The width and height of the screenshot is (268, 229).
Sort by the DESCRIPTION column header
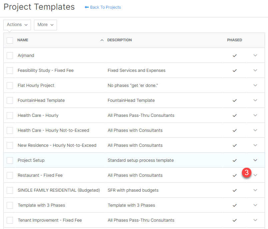pos(119,40)
